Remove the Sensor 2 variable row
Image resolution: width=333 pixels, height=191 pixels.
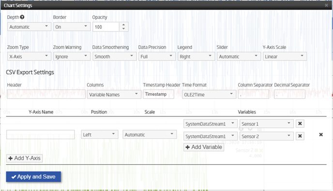tap(300, 136)
